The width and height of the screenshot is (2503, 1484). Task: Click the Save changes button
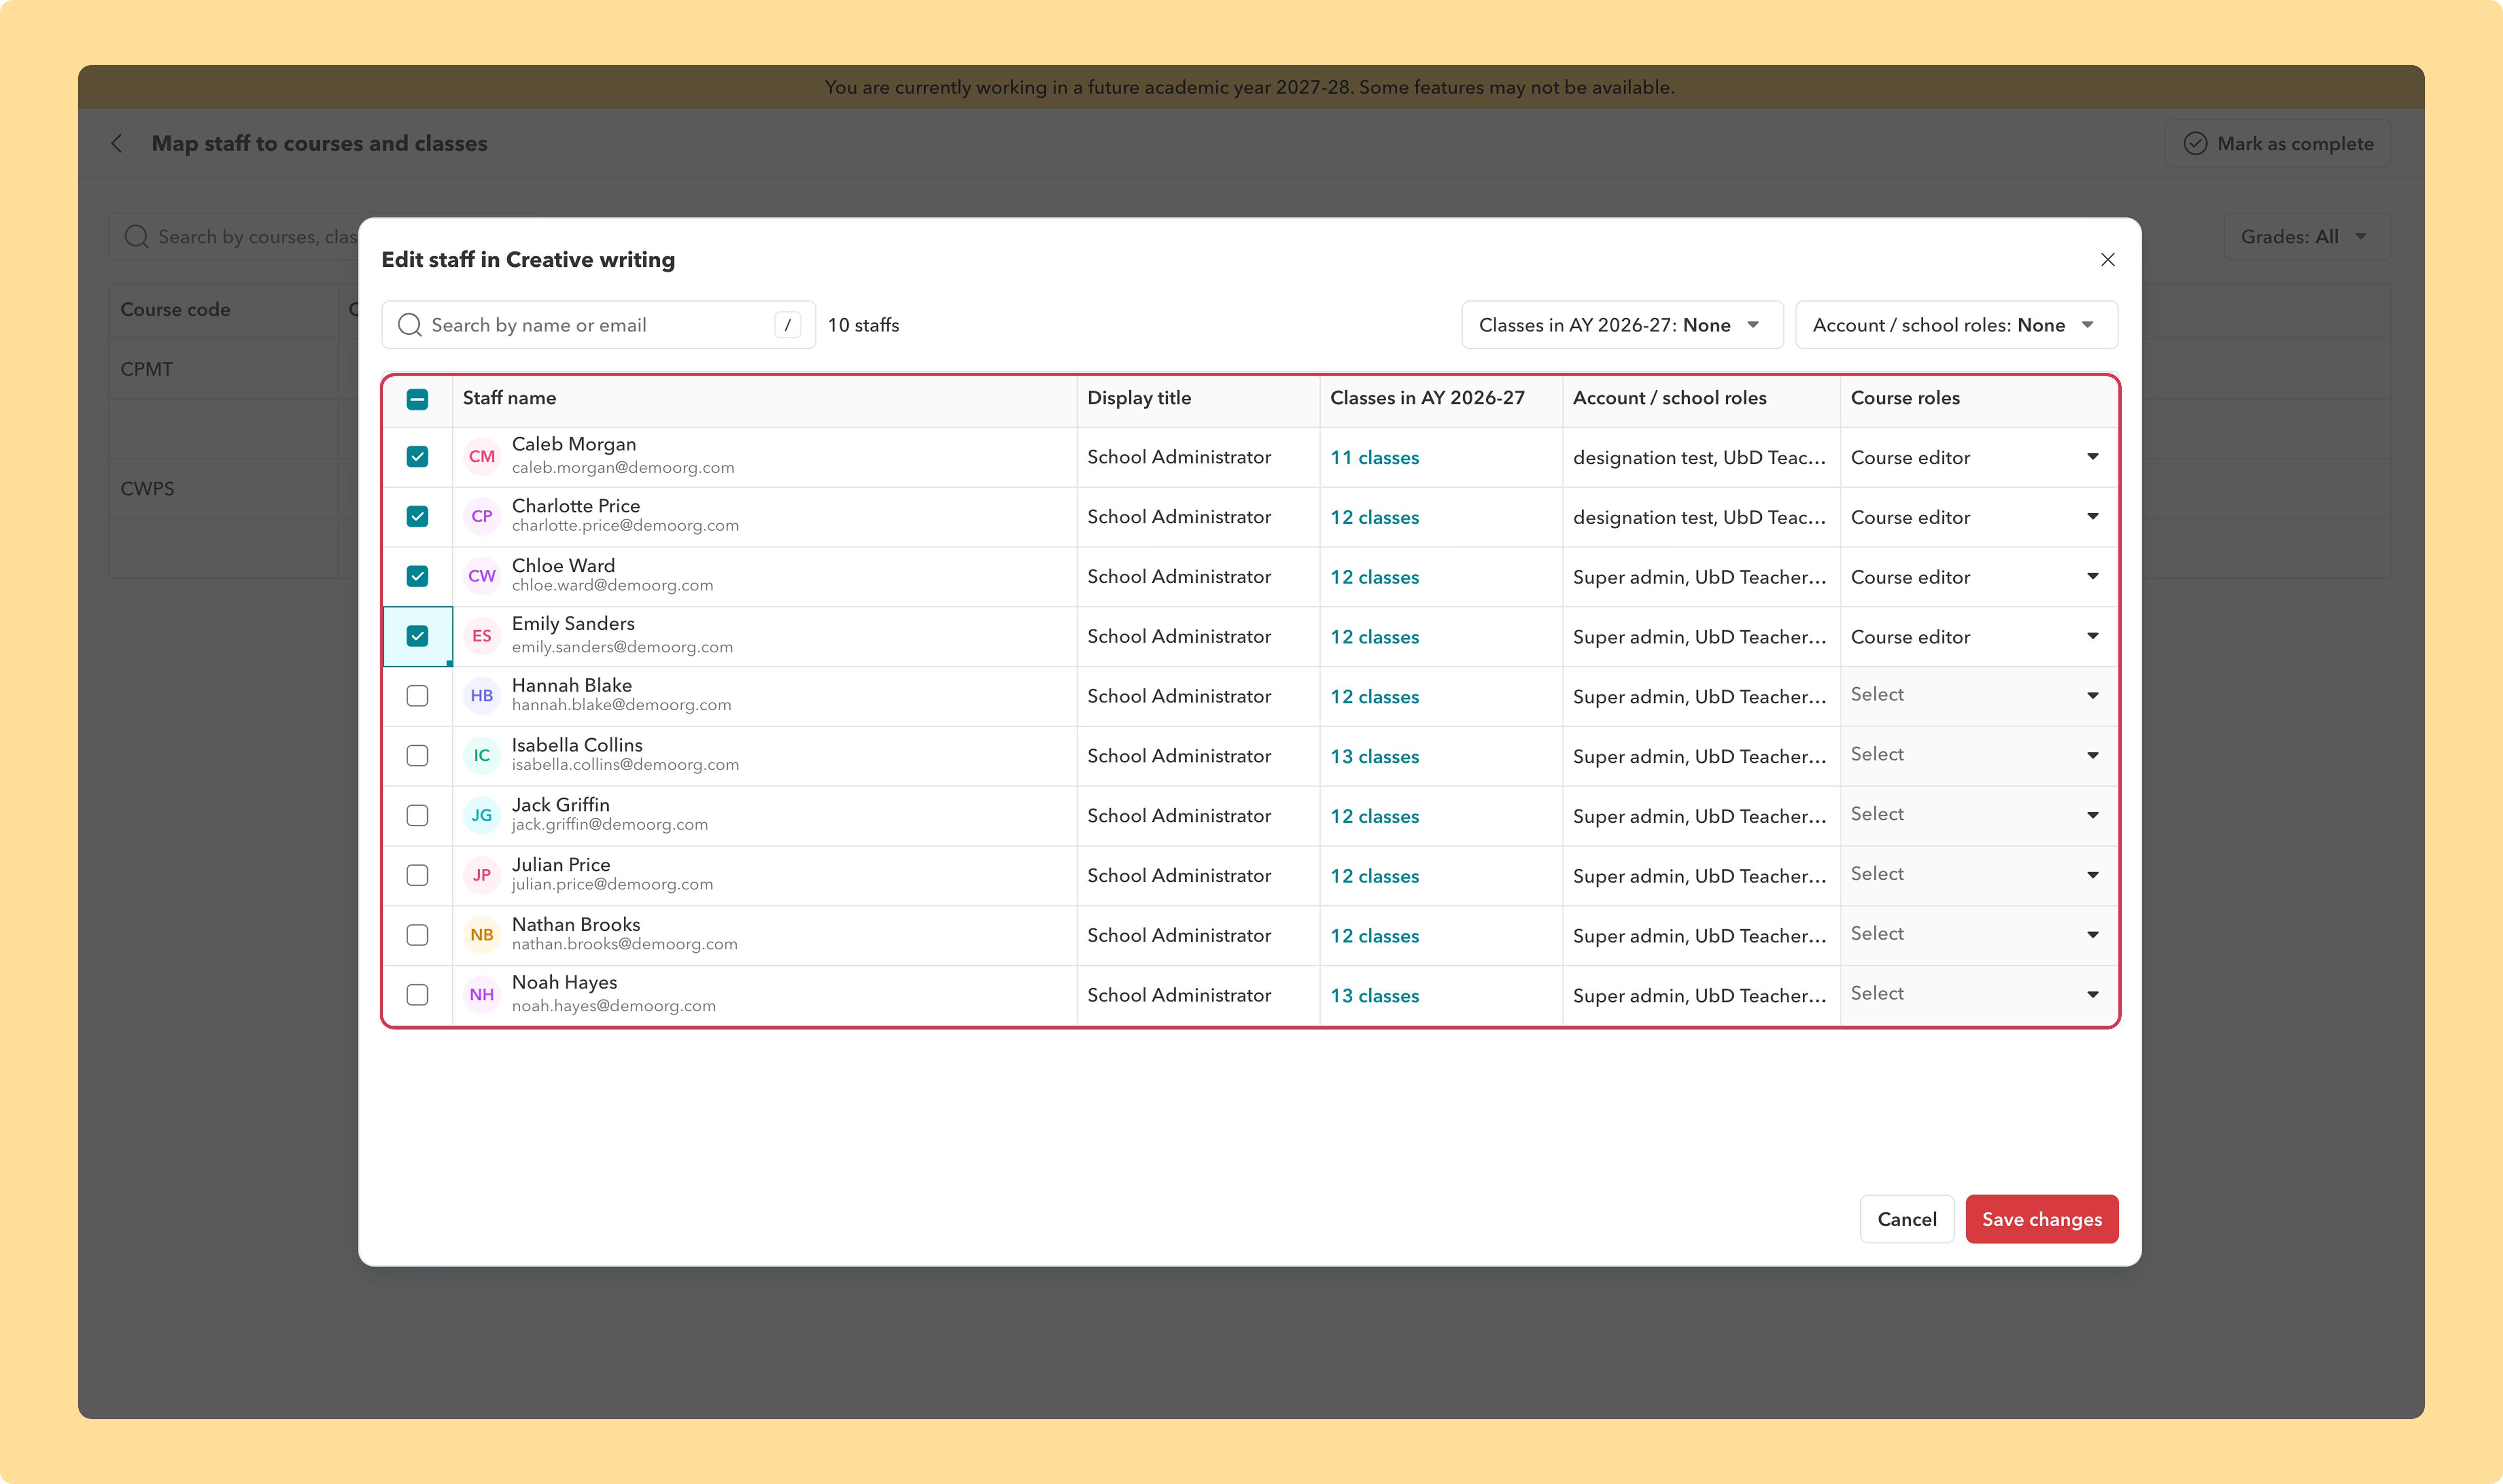click(x=2041, y=1219)
